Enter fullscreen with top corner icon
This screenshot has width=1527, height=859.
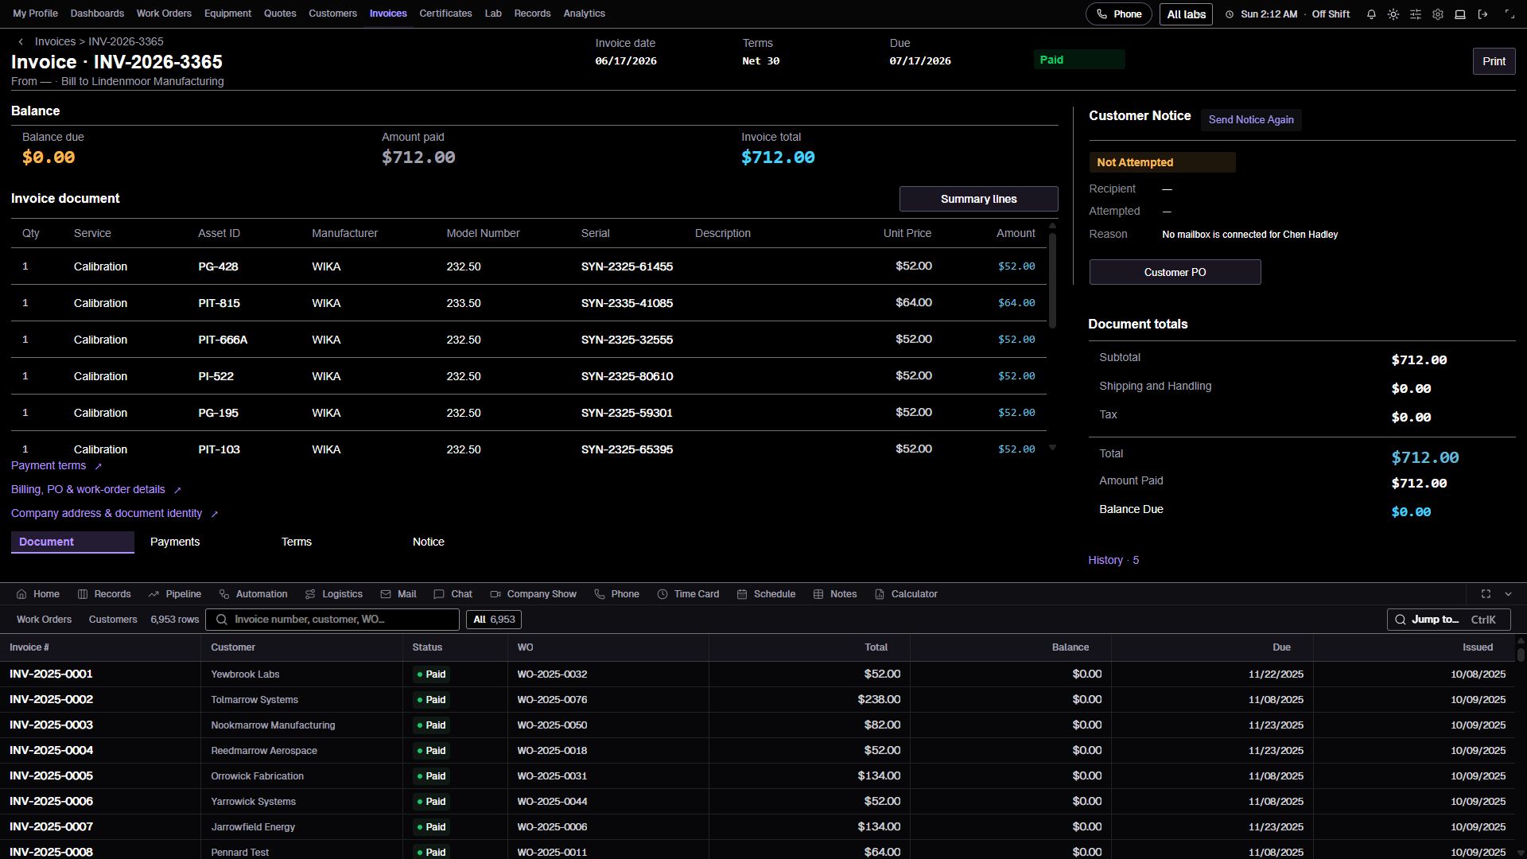pos(1510,14)
